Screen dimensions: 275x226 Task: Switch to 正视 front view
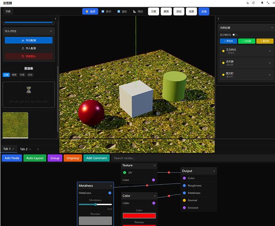[153, 11]
